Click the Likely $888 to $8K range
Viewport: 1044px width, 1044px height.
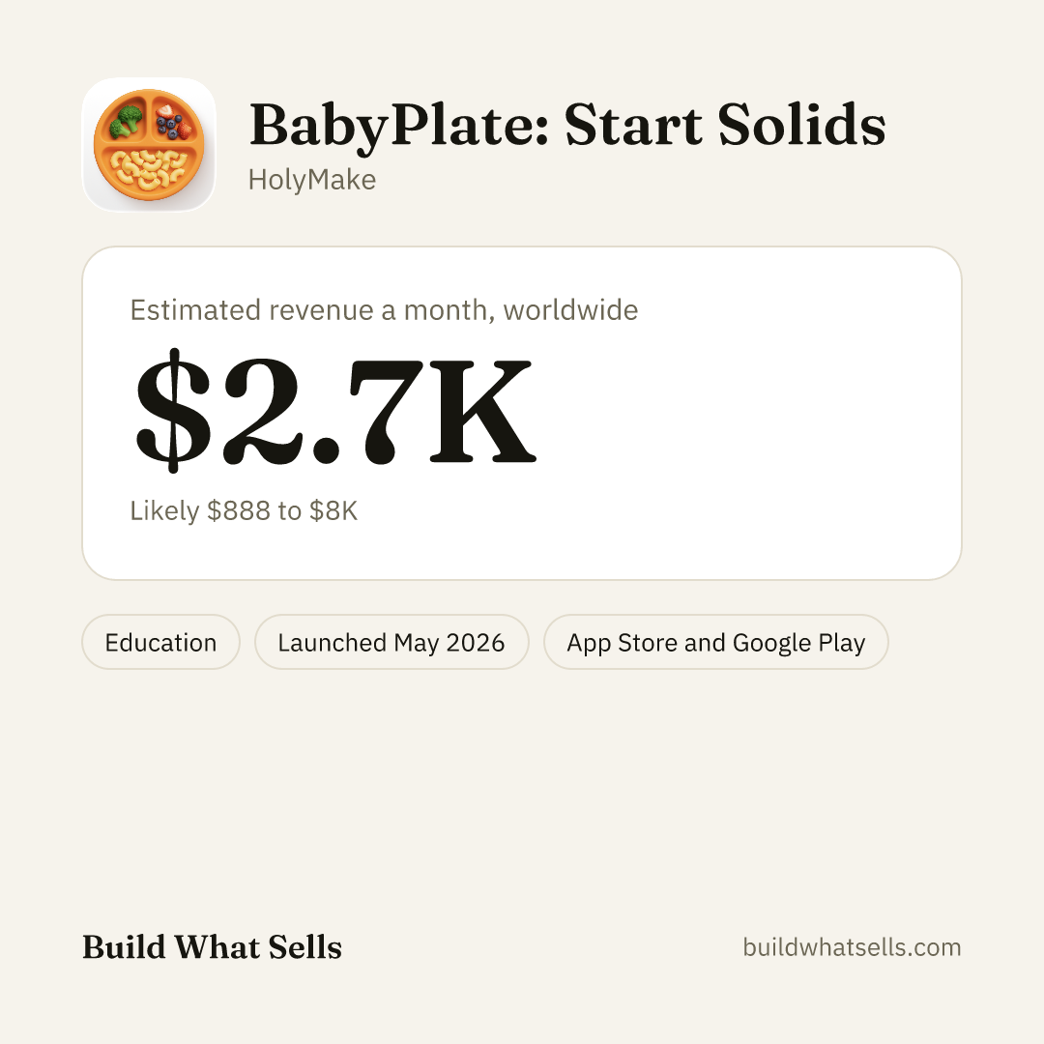click(244, 510)
